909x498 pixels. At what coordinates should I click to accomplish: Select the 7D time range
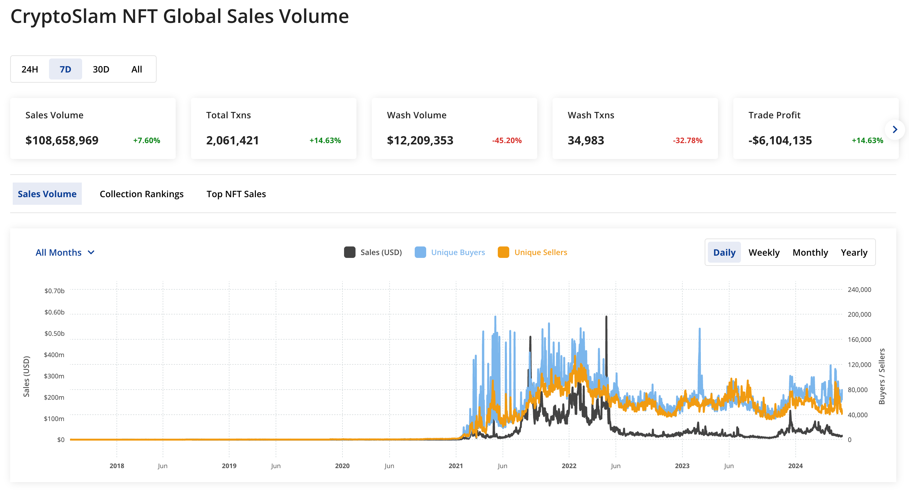(65, 69)
